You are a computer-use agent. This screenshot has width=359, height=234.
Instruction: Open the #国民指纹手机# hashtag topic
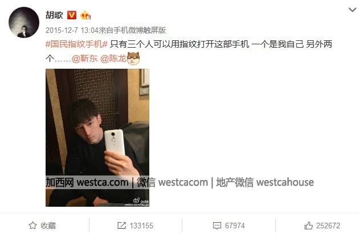tap(76, 44)
